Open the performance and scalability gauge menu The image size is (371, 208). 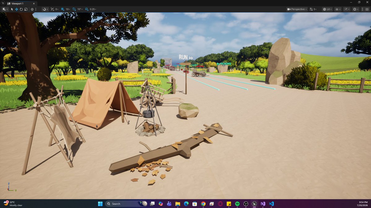tap(347, 9)
